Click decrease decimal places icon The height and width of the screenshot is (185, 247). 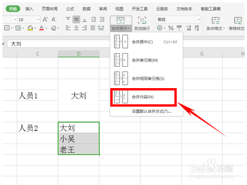coord(197,28)
